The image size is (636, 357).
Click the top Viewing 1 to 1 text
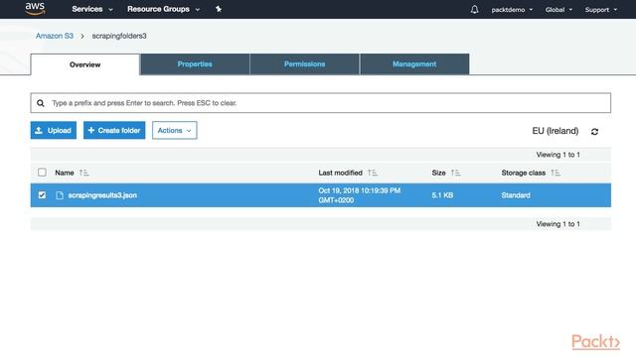click(557, 155)
